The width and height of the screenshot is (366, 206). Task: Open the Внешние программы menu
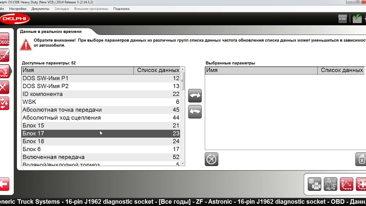(x=91, y=9)
